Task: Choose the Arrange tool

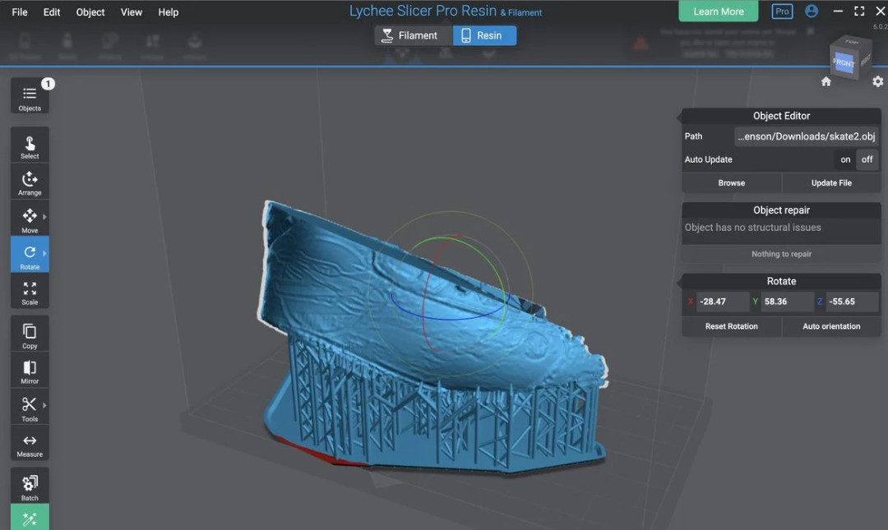Action: click(x=30, y=182)
